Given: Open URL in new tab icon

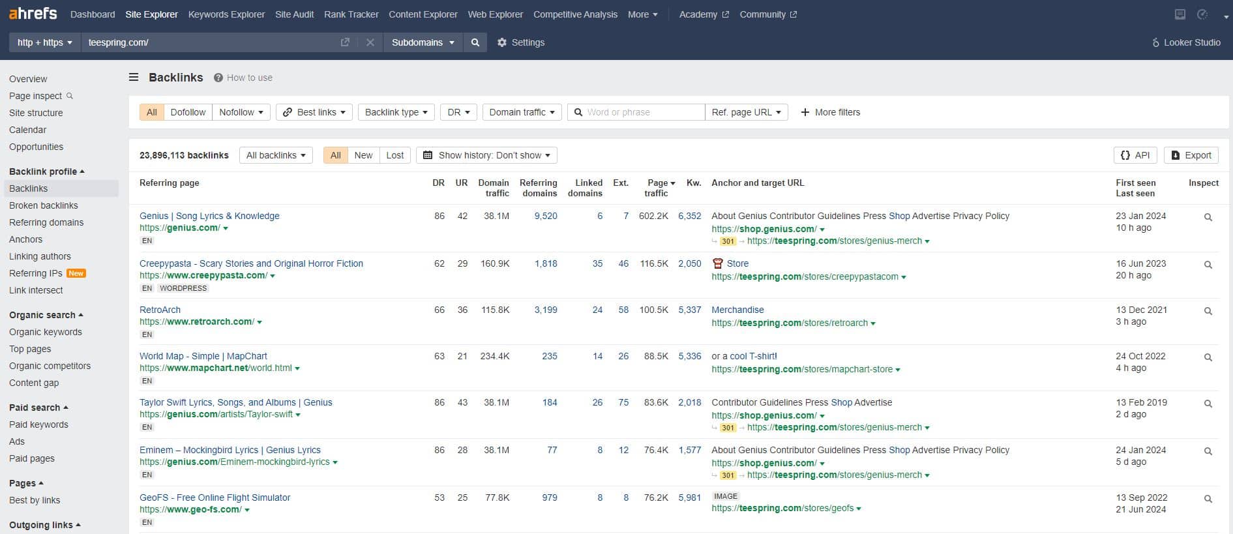Looking at the screenshot, I should click(x=345, y=42).
